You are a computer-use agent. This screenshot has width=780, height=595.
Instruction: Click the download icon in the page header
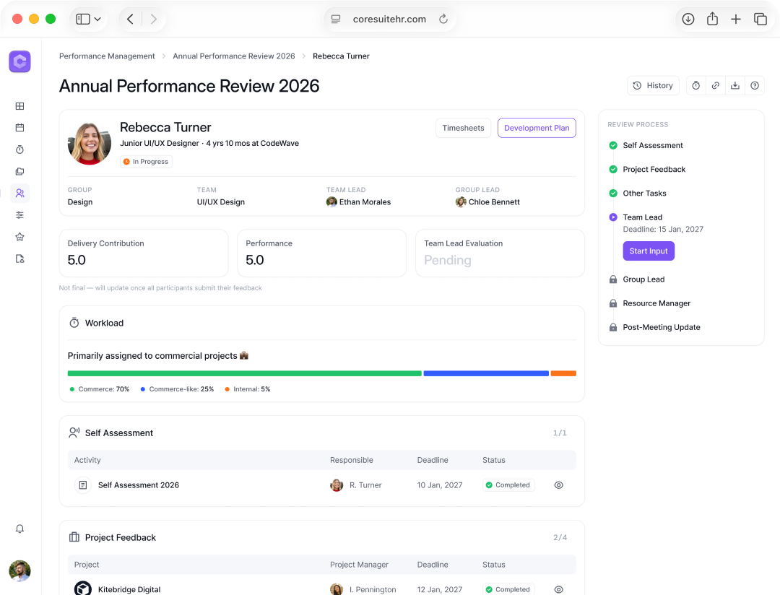[734, 86]
